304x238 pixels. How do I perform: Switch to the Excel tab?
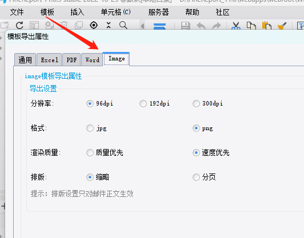(x=50, y=60)
